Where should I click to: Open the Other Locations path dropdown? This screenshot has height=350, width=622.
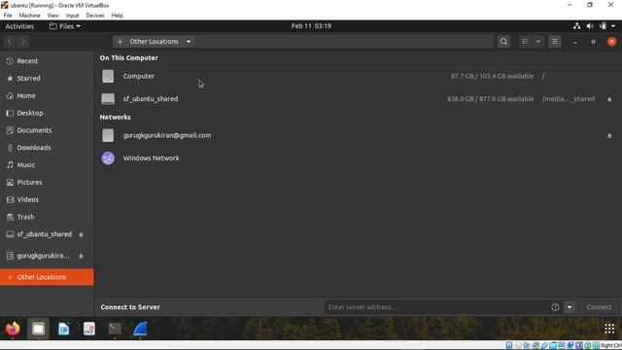(x=189, y=42)
